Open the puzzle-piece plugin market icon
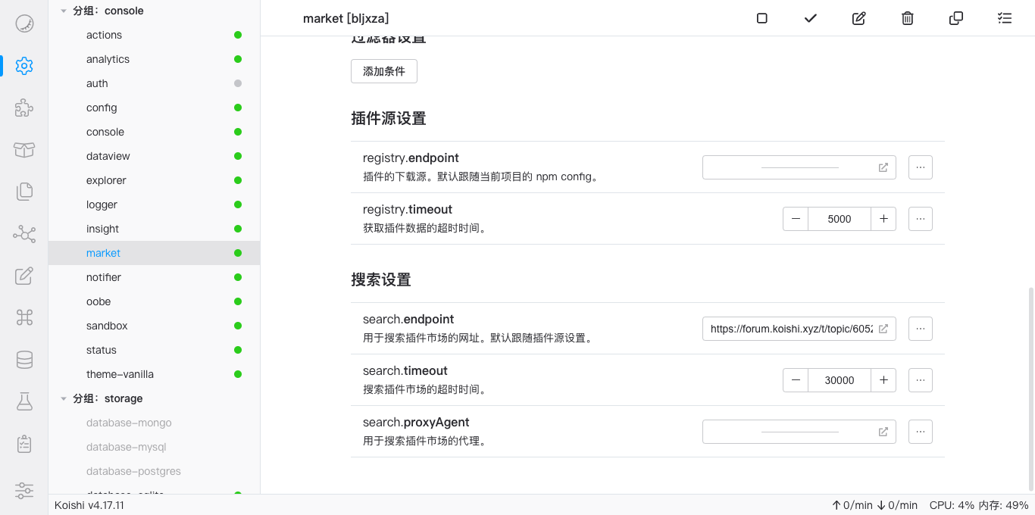 point(24,108)
